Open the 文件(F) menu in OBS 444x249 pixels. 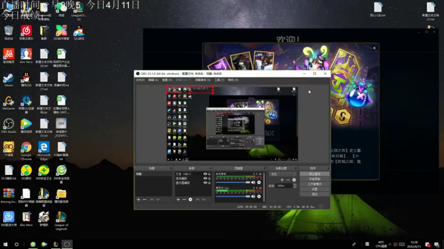coord(140,80)
